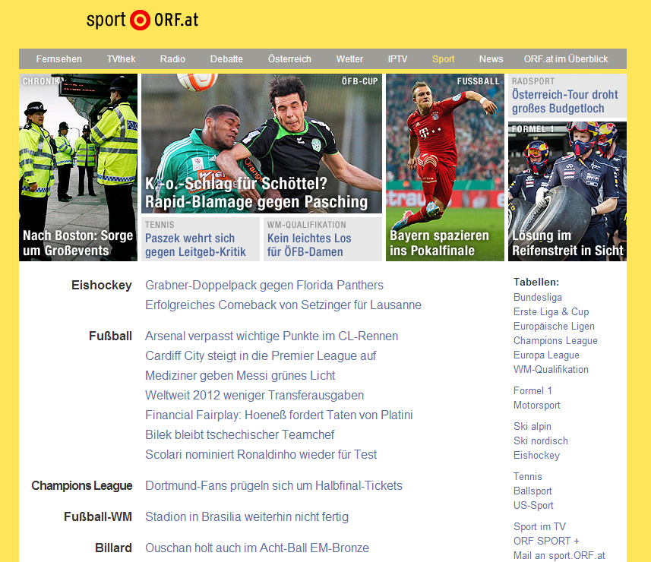Open Bundesliga table link
The width and height of the screenshot is (651, 562).
coord(538,297)
